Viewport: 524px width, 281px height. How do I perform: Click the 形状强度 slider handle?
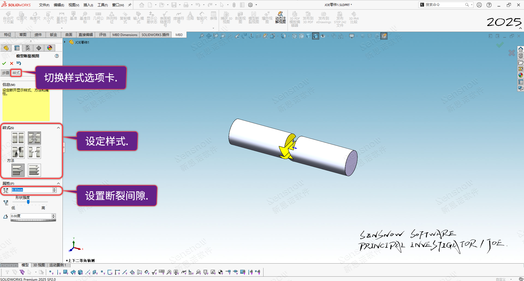(28, 202)
